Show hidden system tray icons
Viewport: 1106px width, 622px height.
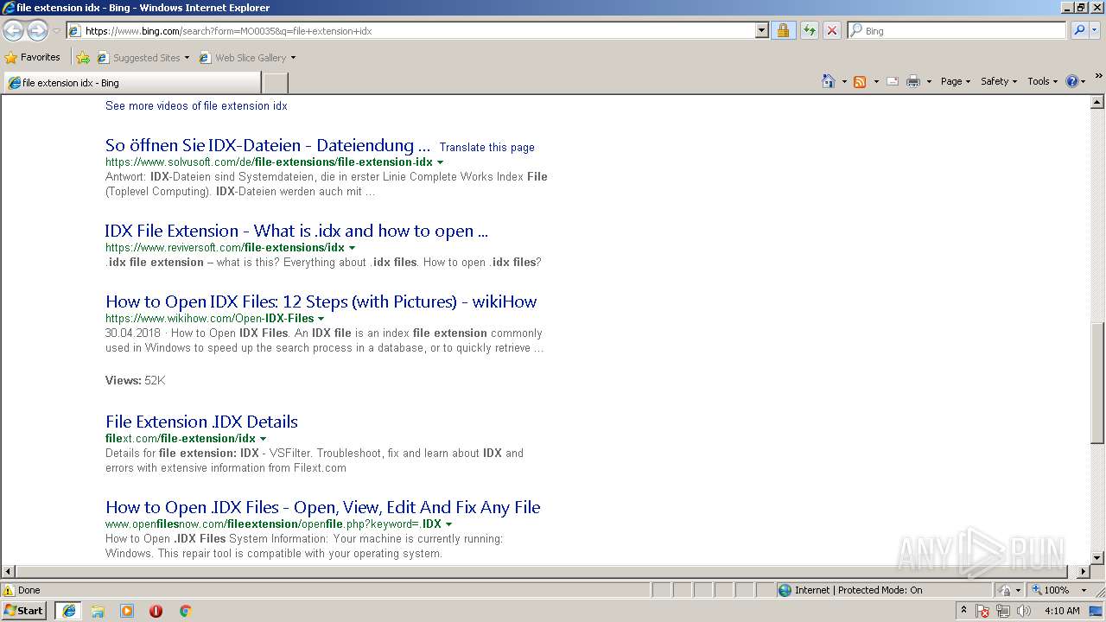tap(963, 611)
